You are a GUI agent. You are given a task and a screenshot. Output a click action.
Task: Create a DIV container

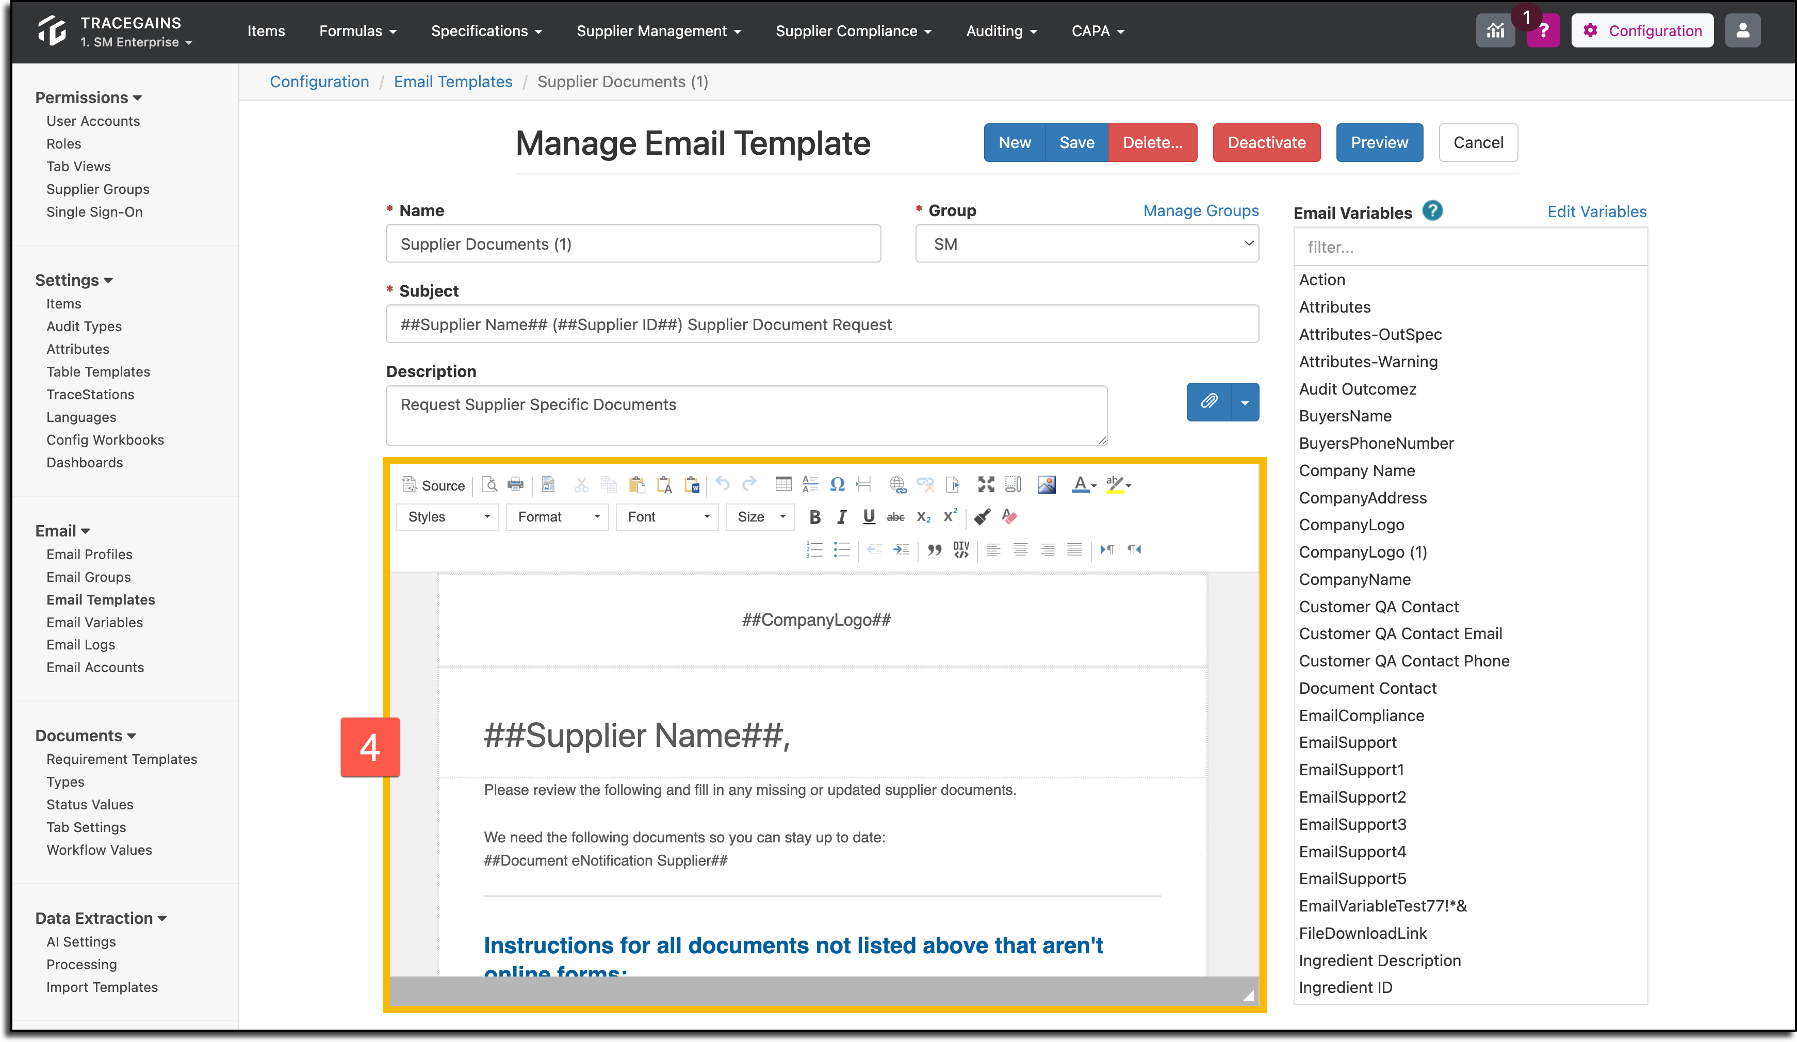click(961, 549)
